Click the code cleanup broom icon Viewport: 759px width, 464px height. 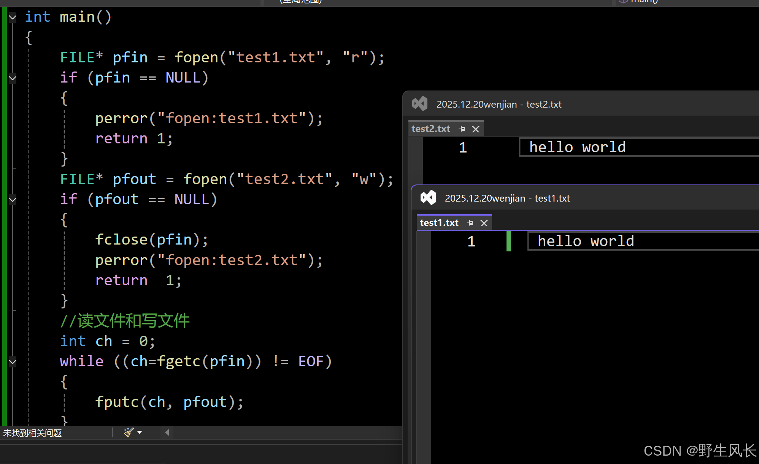click(x=129, y=432)
